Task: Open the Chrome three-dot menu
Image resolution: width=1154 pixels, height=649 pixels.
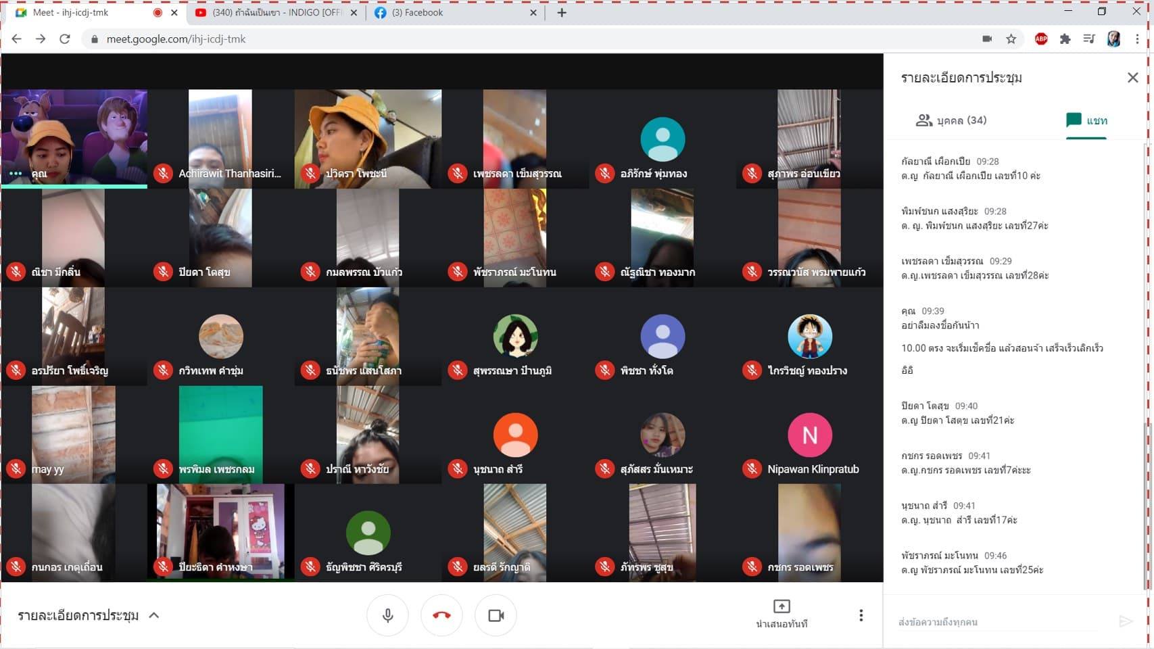Action: point(1137,39)
